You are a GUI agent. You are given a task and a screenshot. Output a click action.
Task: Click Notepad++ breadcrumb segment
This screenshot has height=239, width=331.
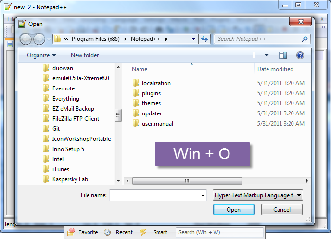145,39
